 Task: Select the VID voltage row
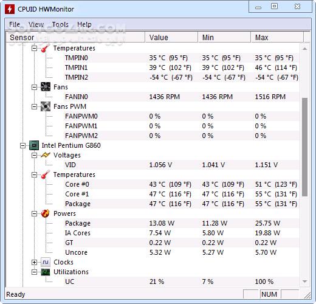(182, 165)
